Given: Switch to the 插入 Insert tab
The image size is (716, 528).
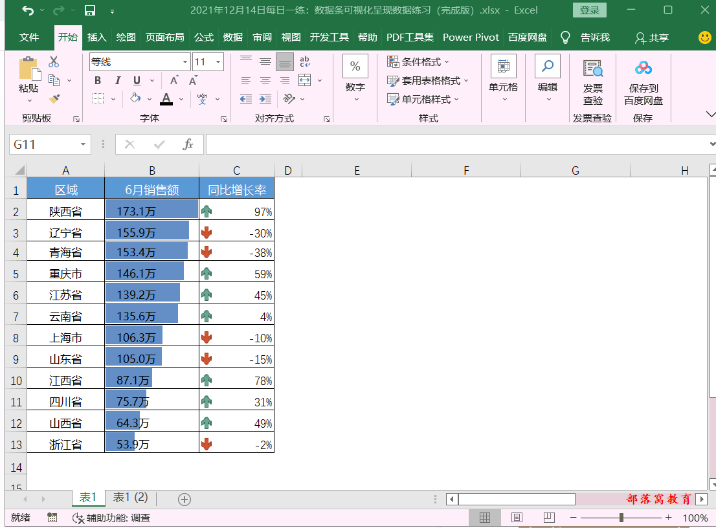Looking at the screenshot, I should coord(97,38).
